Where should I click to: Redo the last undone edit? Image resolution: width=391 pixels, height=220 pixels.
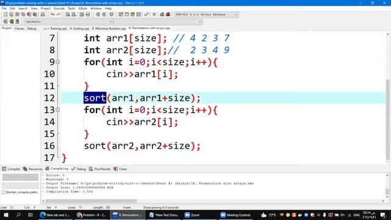tap(59, 15)
